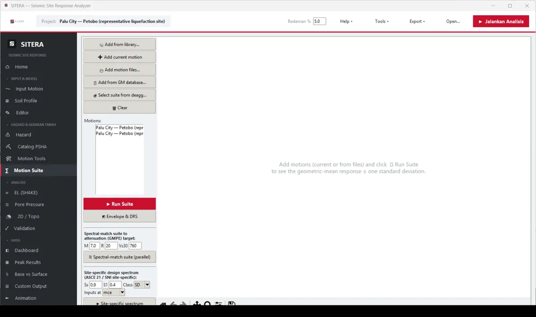
Task: Open Soil Profile in sidebar
Action: click(x=38, y=101)
